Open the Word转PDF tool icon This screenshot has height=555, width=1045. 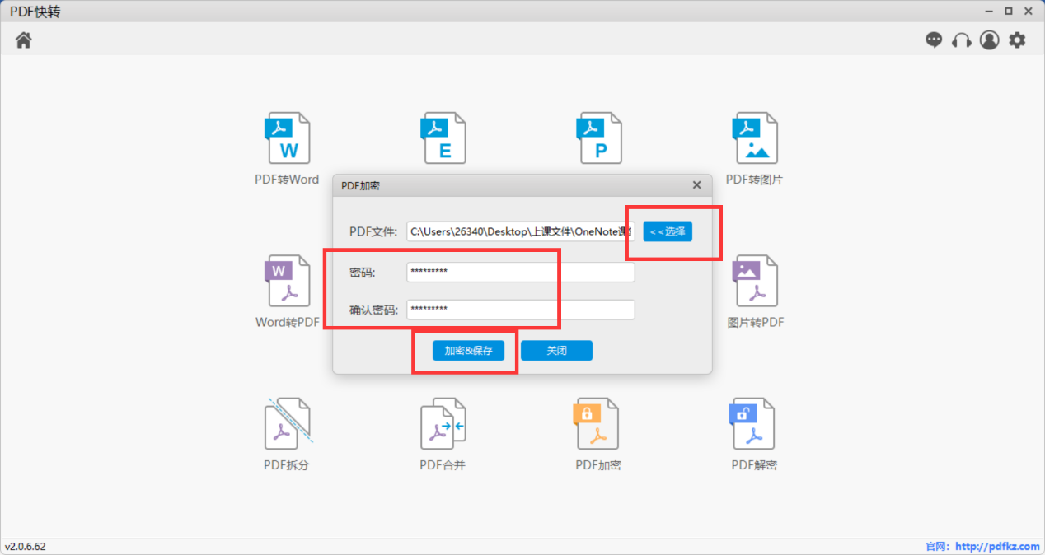[288, 281]
